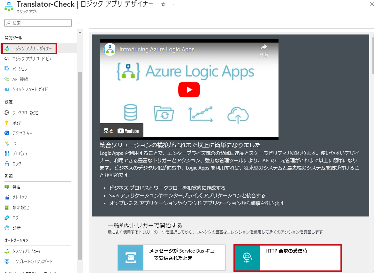Click the 診断 gauge icon
Screen dimensions: 374x273
click(7, 228)
